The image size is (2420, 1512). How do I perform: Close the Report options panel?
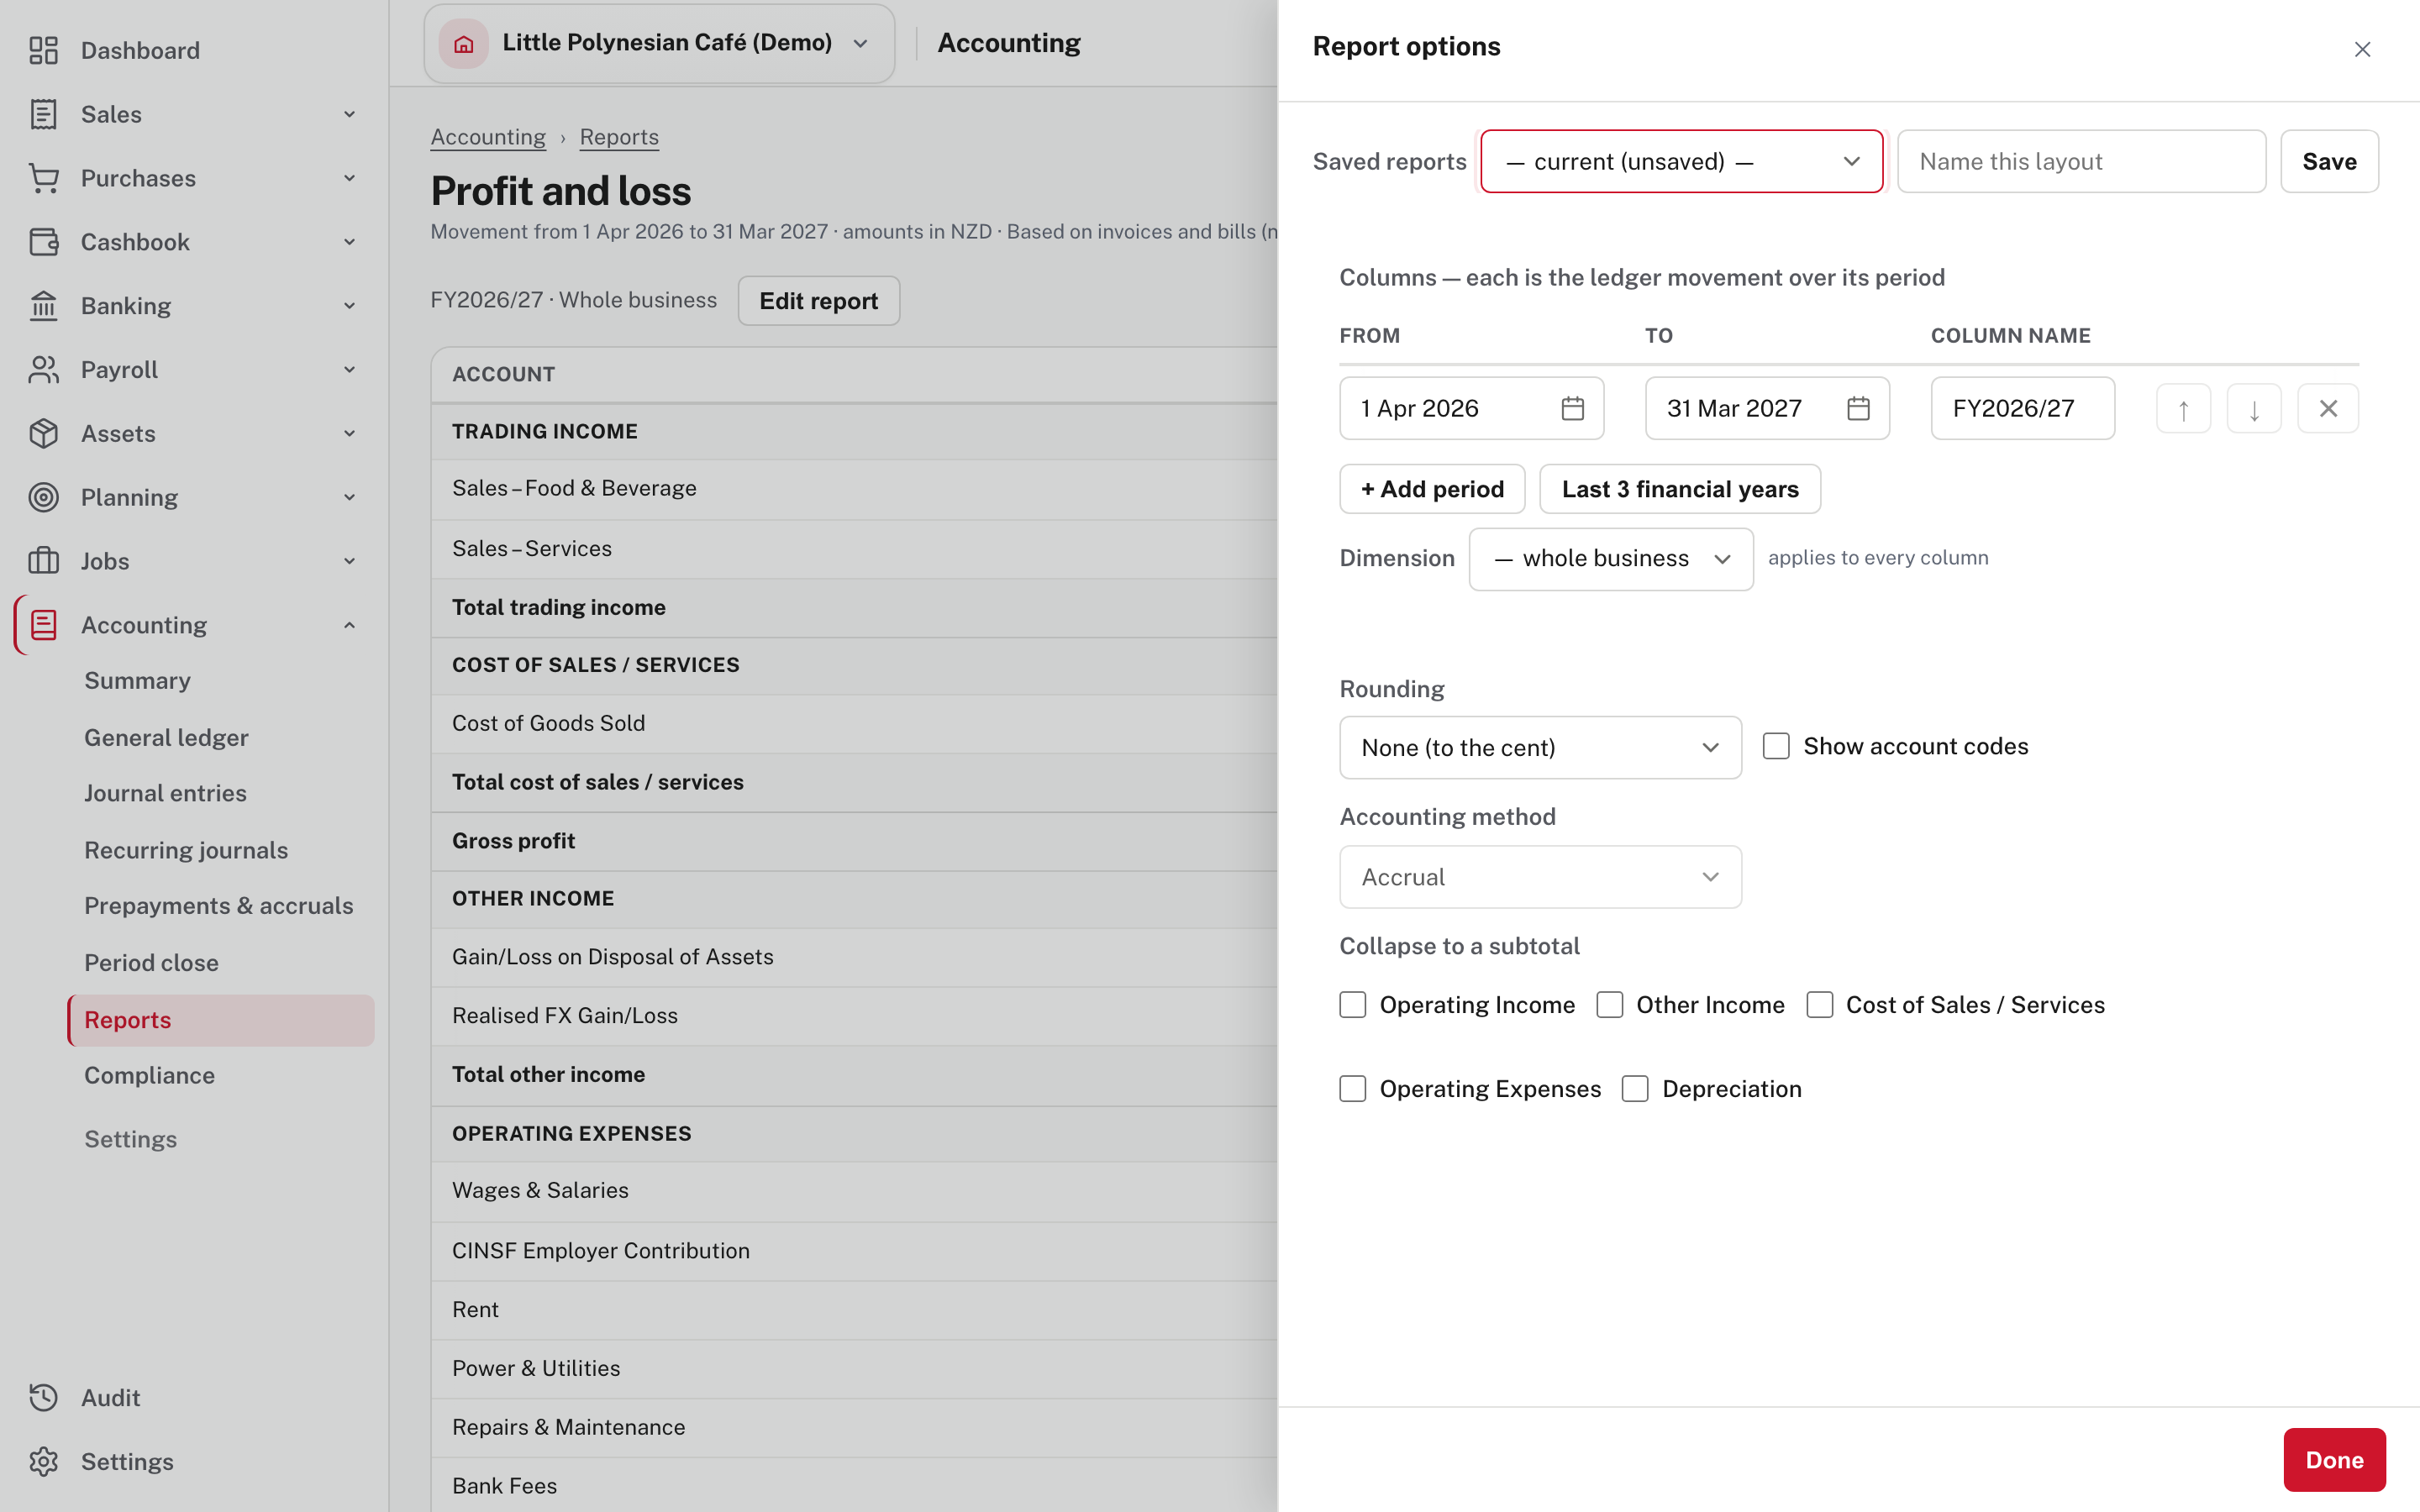[x=2362, y=49]
